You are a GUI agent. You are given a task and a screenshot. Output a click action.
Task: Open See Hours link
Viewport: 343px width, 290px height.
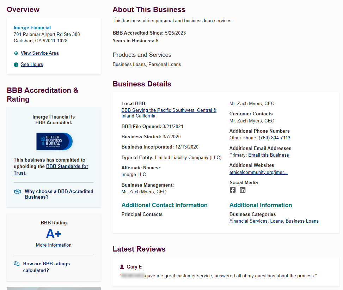click(x=32, y=64)
